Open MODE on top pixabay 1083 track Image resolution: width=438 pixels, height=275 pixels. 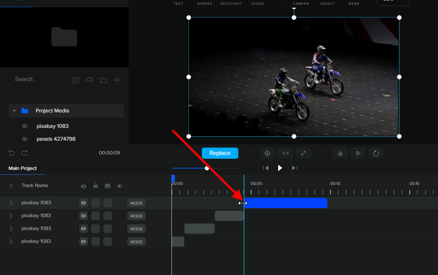pyautogui.click(x=136, y=203)
